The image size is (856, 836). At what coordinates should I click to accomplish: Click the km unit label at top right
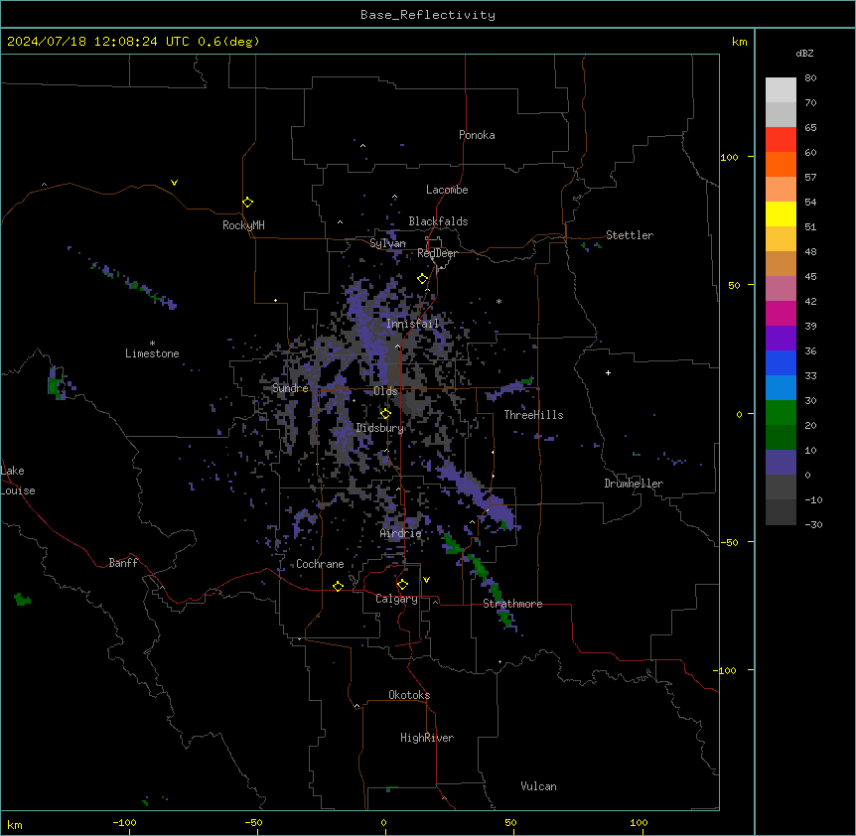[739, 42]
